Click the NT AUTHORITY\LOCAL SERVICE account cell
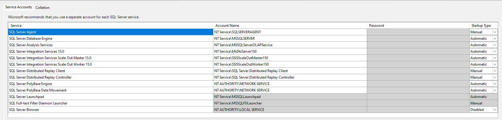502x120 pixels. (x=290, y=110)
